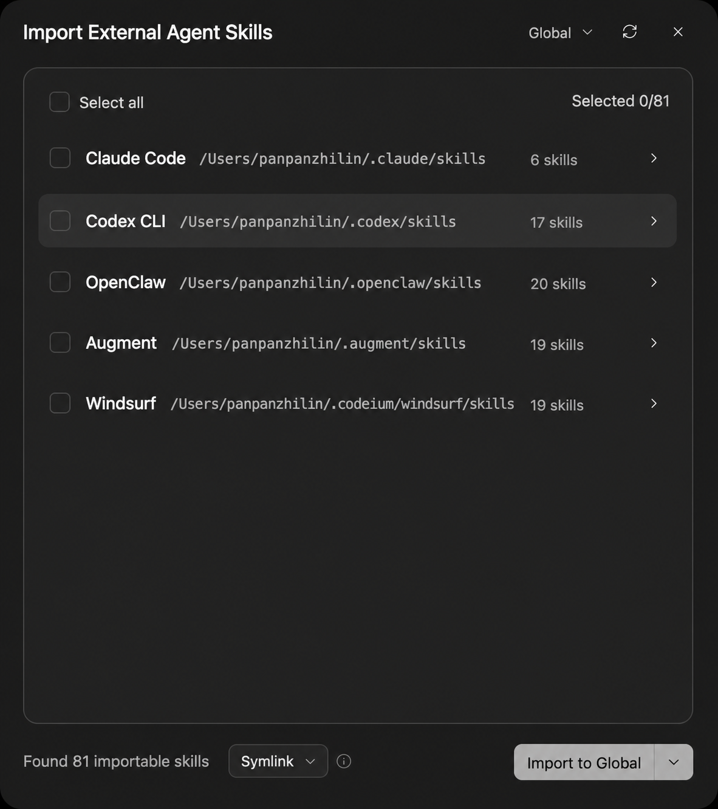Tick the Claude Code checkbox
The height and width of the screenshot is (809, 718).
(60, 158)
